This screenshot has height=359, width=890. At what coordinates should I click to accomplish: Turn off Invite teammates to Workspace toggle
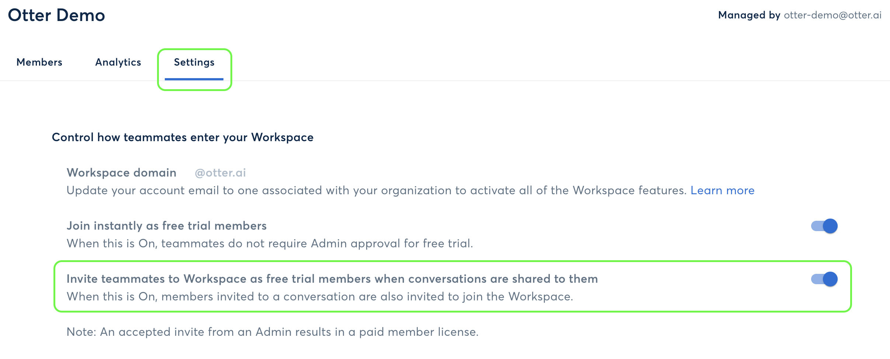824,279
